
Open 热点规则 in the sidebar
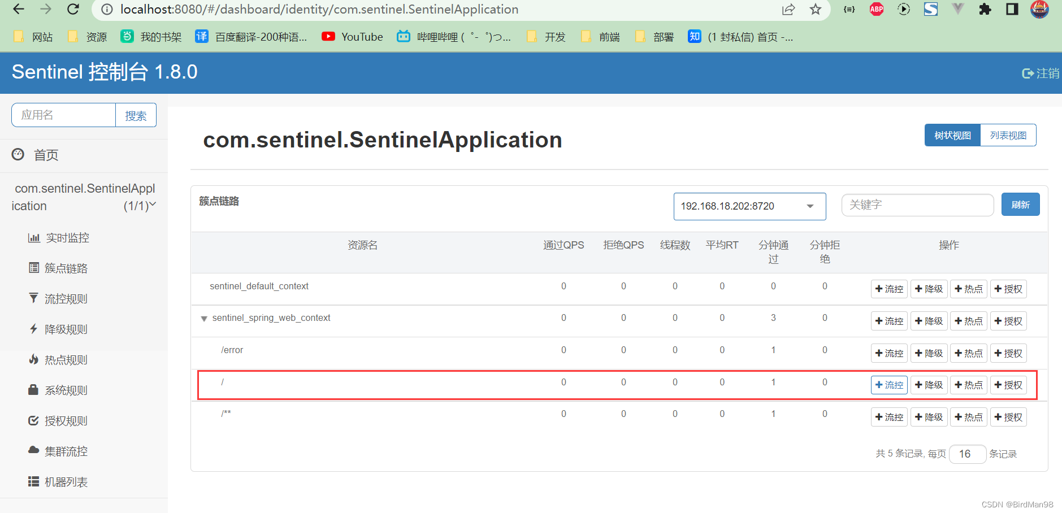pos(58,360)
